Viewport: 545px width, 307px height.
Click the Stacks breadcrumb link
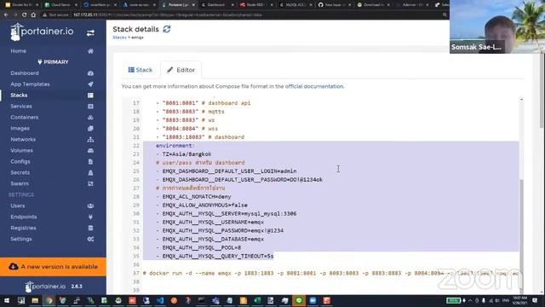[119, 38]
